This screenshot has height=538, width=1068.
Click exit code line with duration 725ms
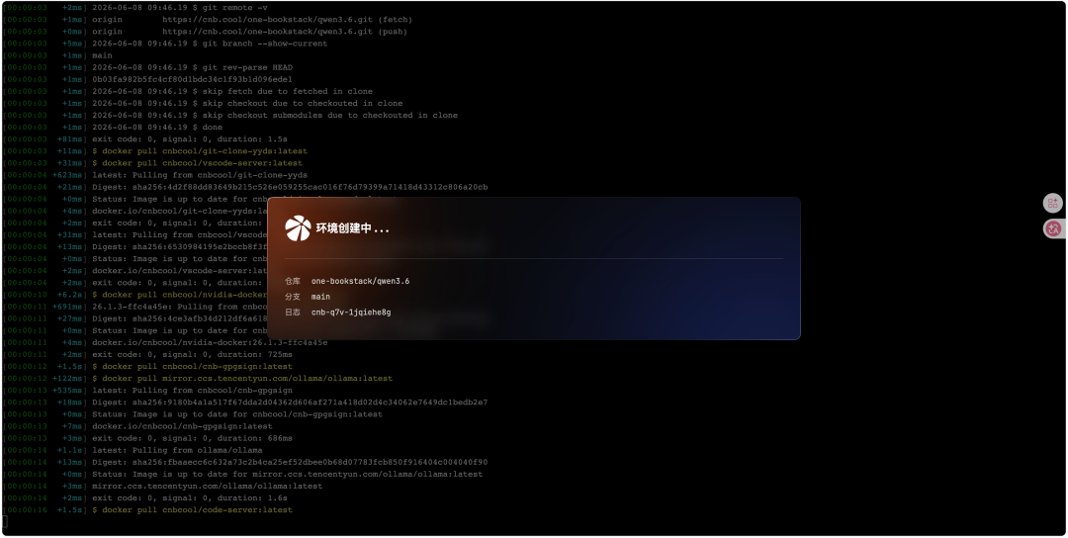192,354
